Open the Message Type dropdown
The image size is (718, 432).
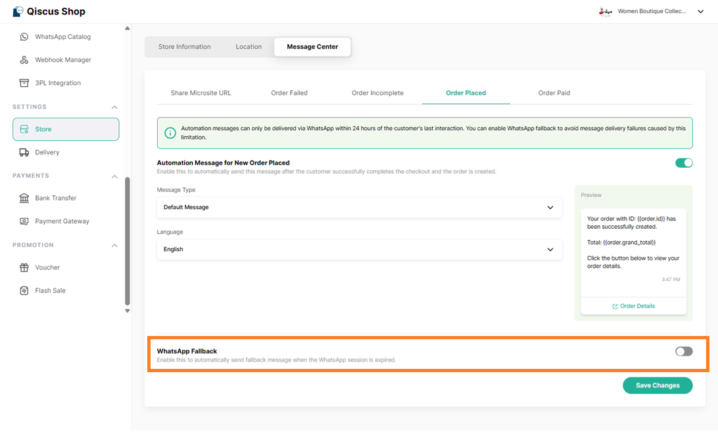(x=359, y=207)
